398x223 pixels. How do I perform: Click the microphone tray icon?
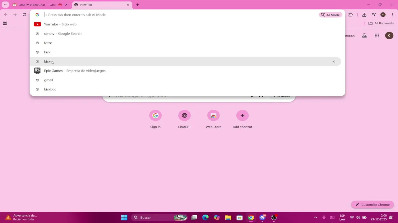pyautogui.click(x=324, y=217)
